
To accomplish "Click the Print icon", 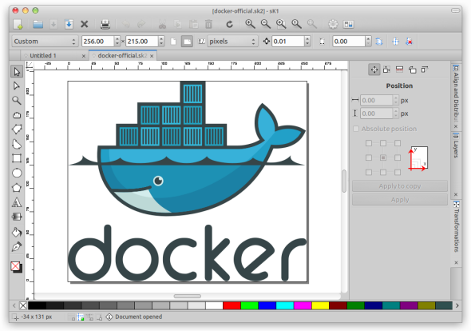I will [x=105, y=24].
